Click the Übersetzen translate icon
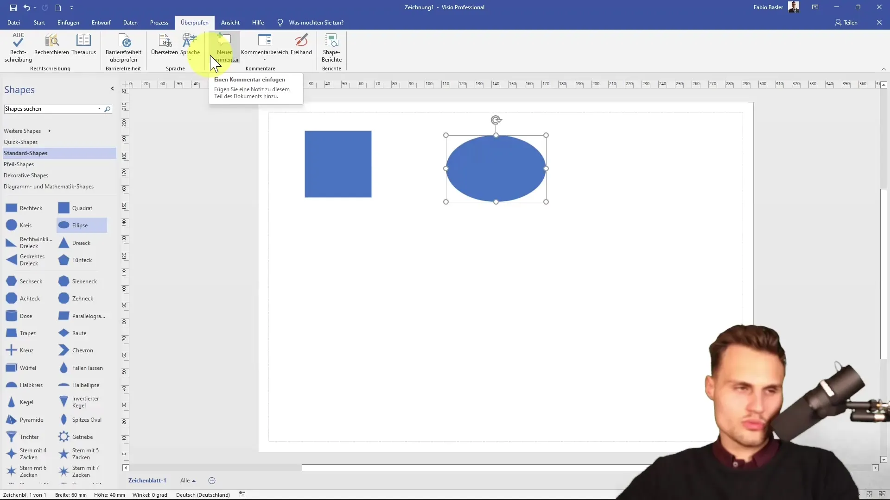This screenshot has height=500, width=890. point(165,45)
